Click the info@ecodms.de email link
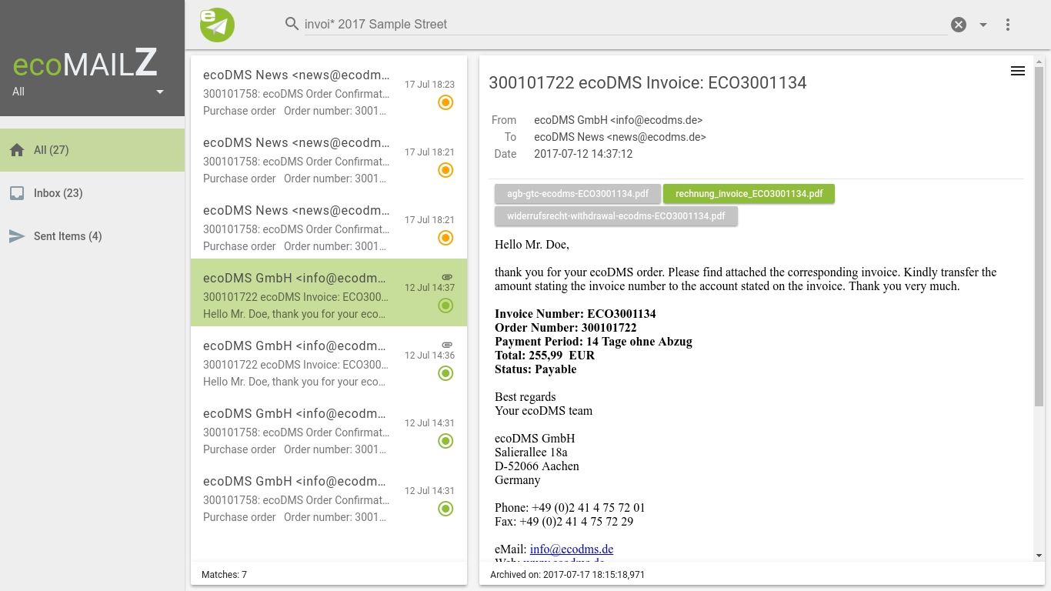This screenshot has width=1051, height=591. [x=571, y=549]
